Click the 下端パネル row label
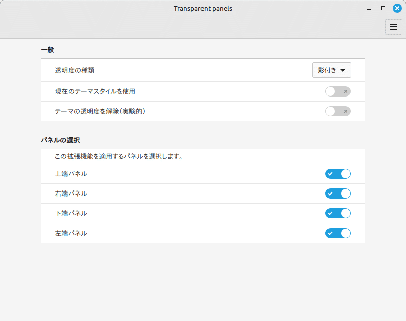The image size is (406, 321). click(x=71, y=213)
